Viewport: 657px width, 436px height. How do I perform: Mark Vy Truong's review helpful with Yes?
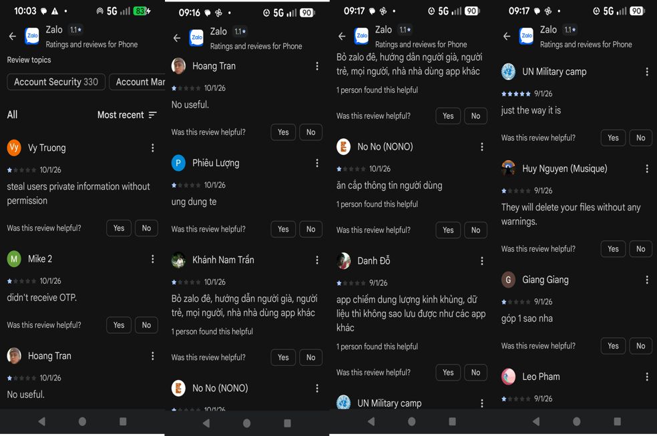pyautogui.click(x=119, y=228)
